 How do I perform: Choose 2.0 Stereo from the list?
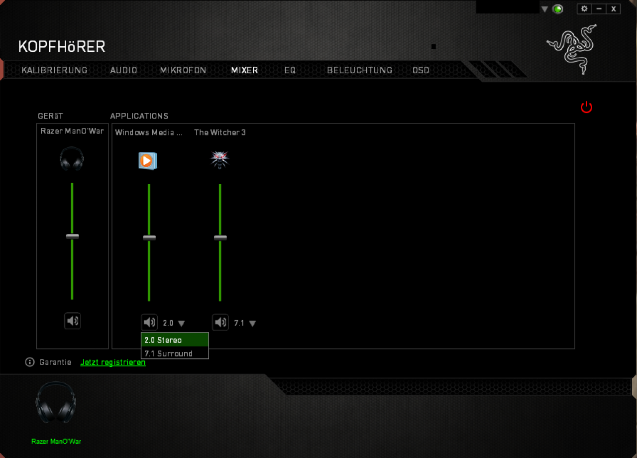175,340
